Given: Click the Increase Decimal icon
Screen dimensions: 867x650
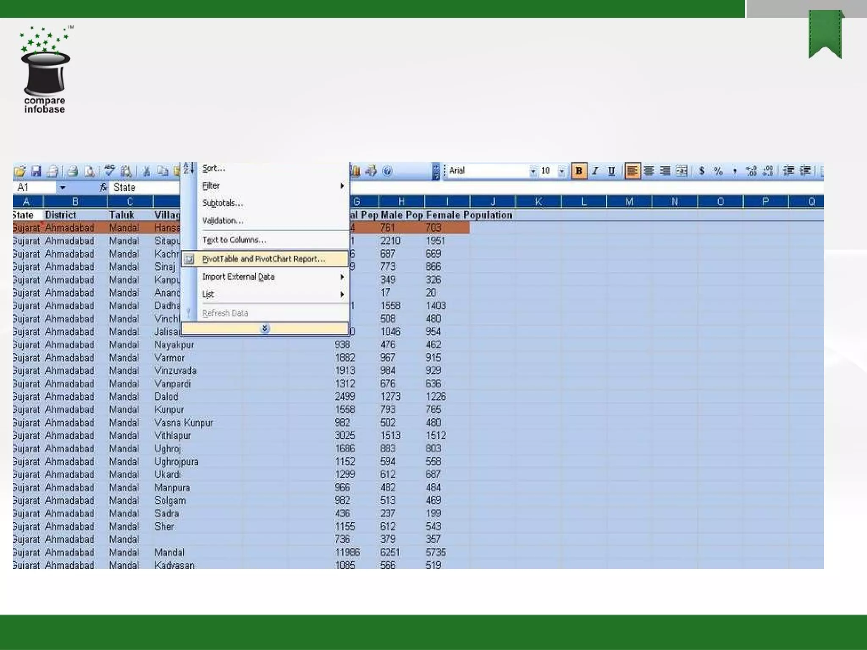Looking at the screenshot, I should (751, 171).
